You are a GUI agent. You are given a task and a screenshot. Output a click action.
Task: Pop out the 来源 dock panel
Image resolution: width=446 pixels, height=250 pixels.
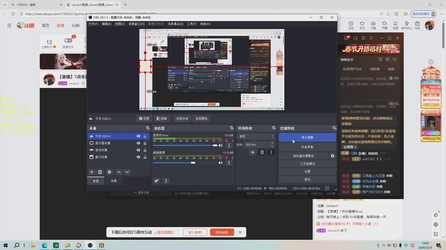point(147,128)
